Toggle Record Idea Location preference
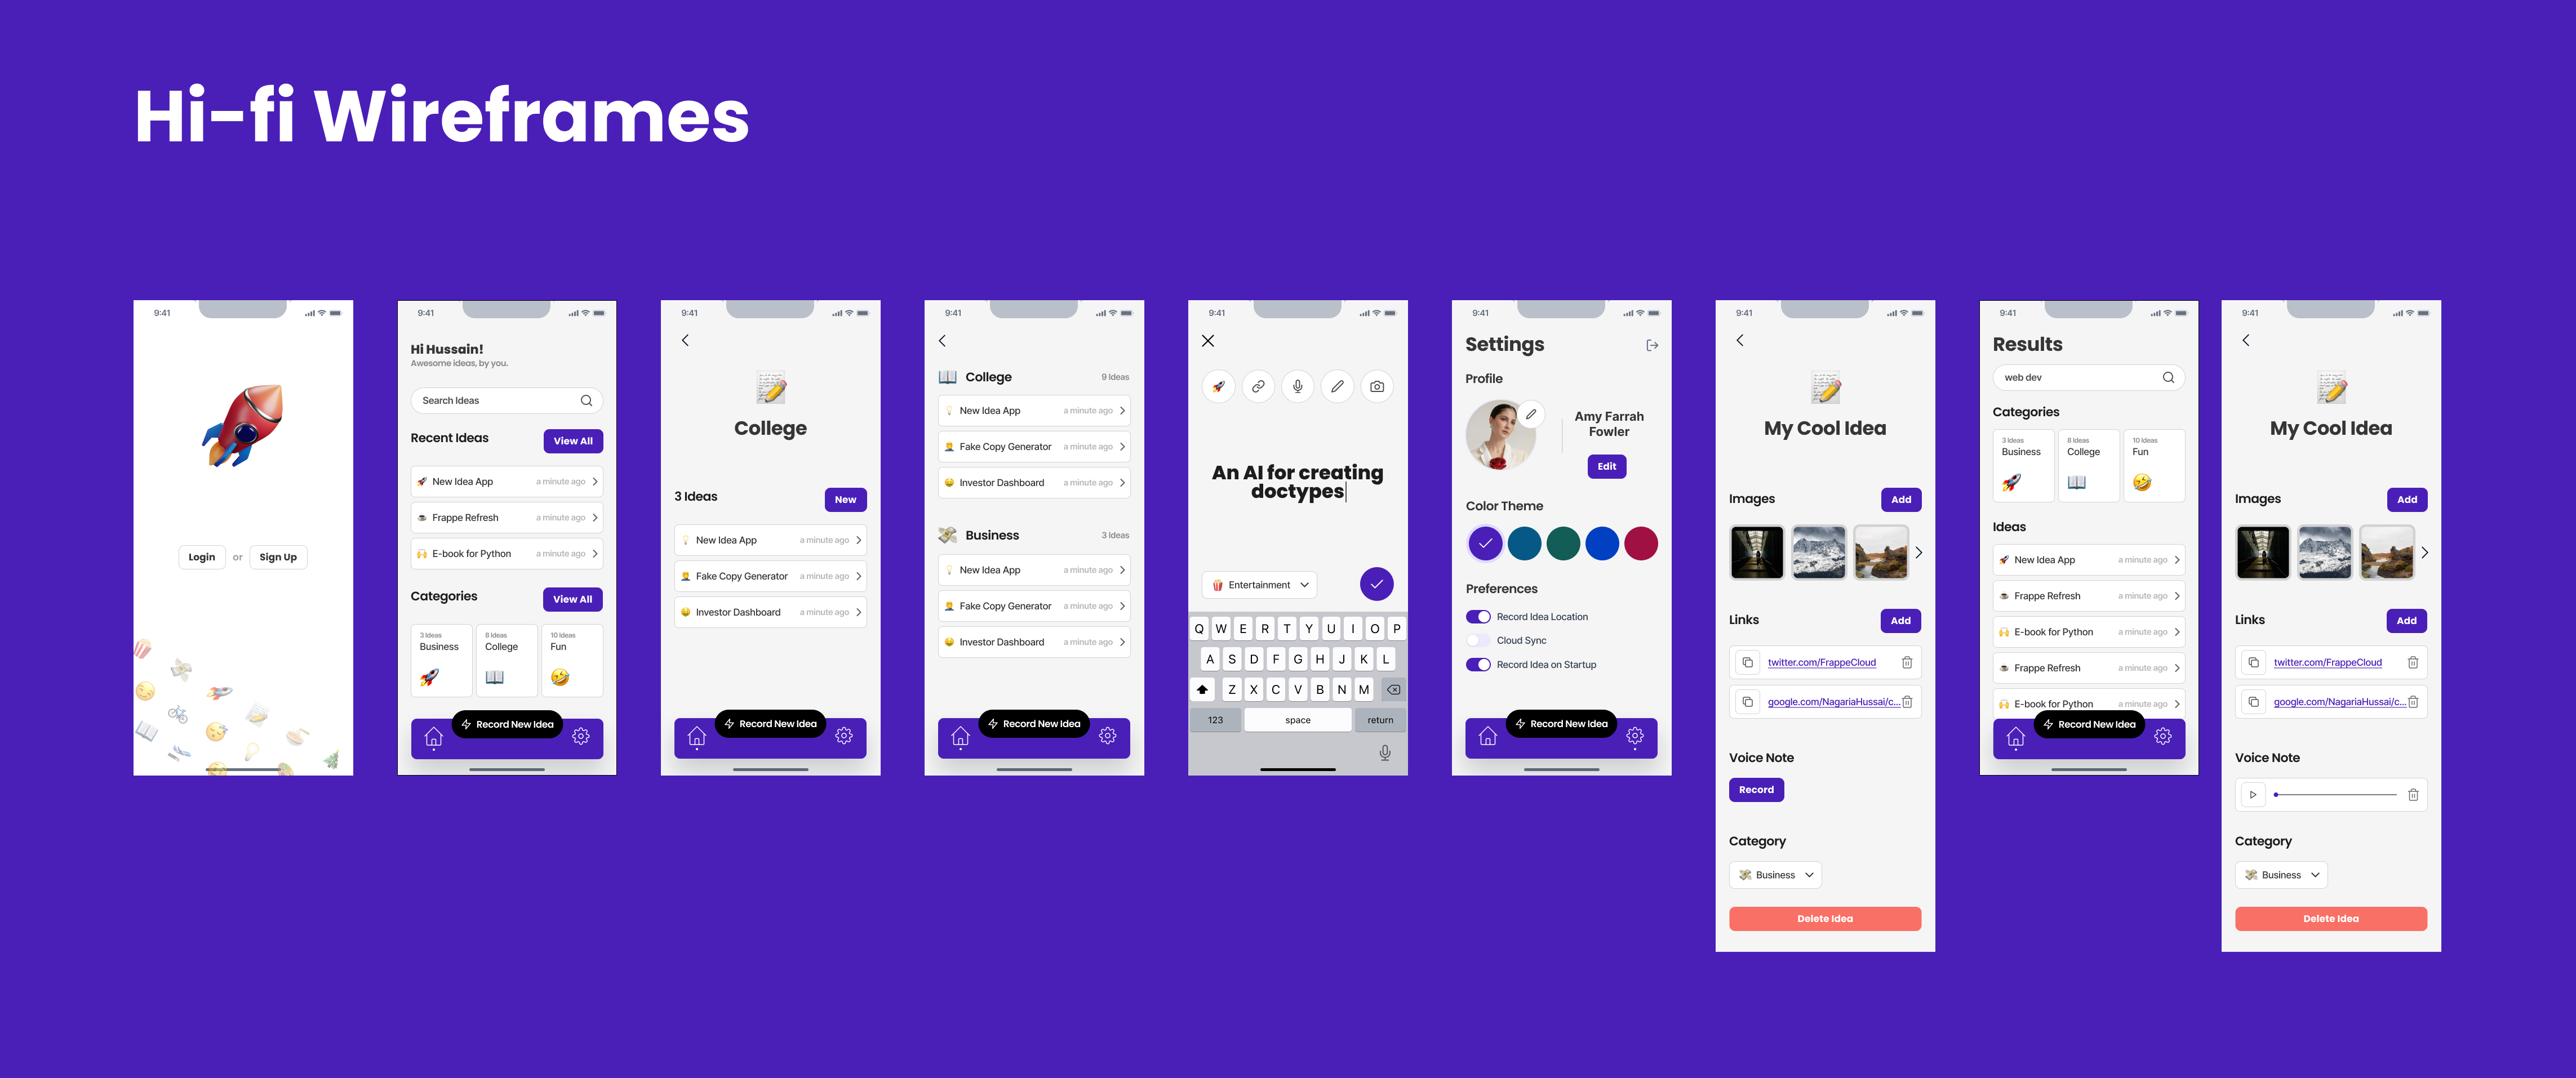Screen dimensions: 2576x1078 point(1478,616)
